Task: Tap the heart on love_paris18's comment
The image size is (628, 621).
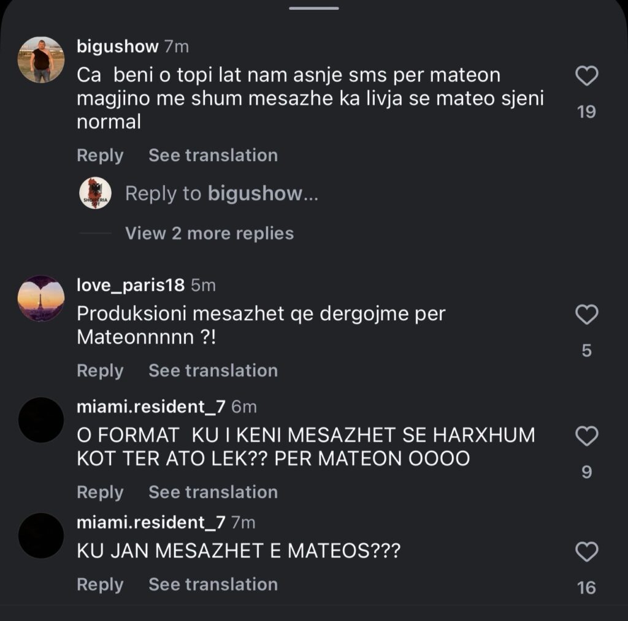Action: [586, 315]
